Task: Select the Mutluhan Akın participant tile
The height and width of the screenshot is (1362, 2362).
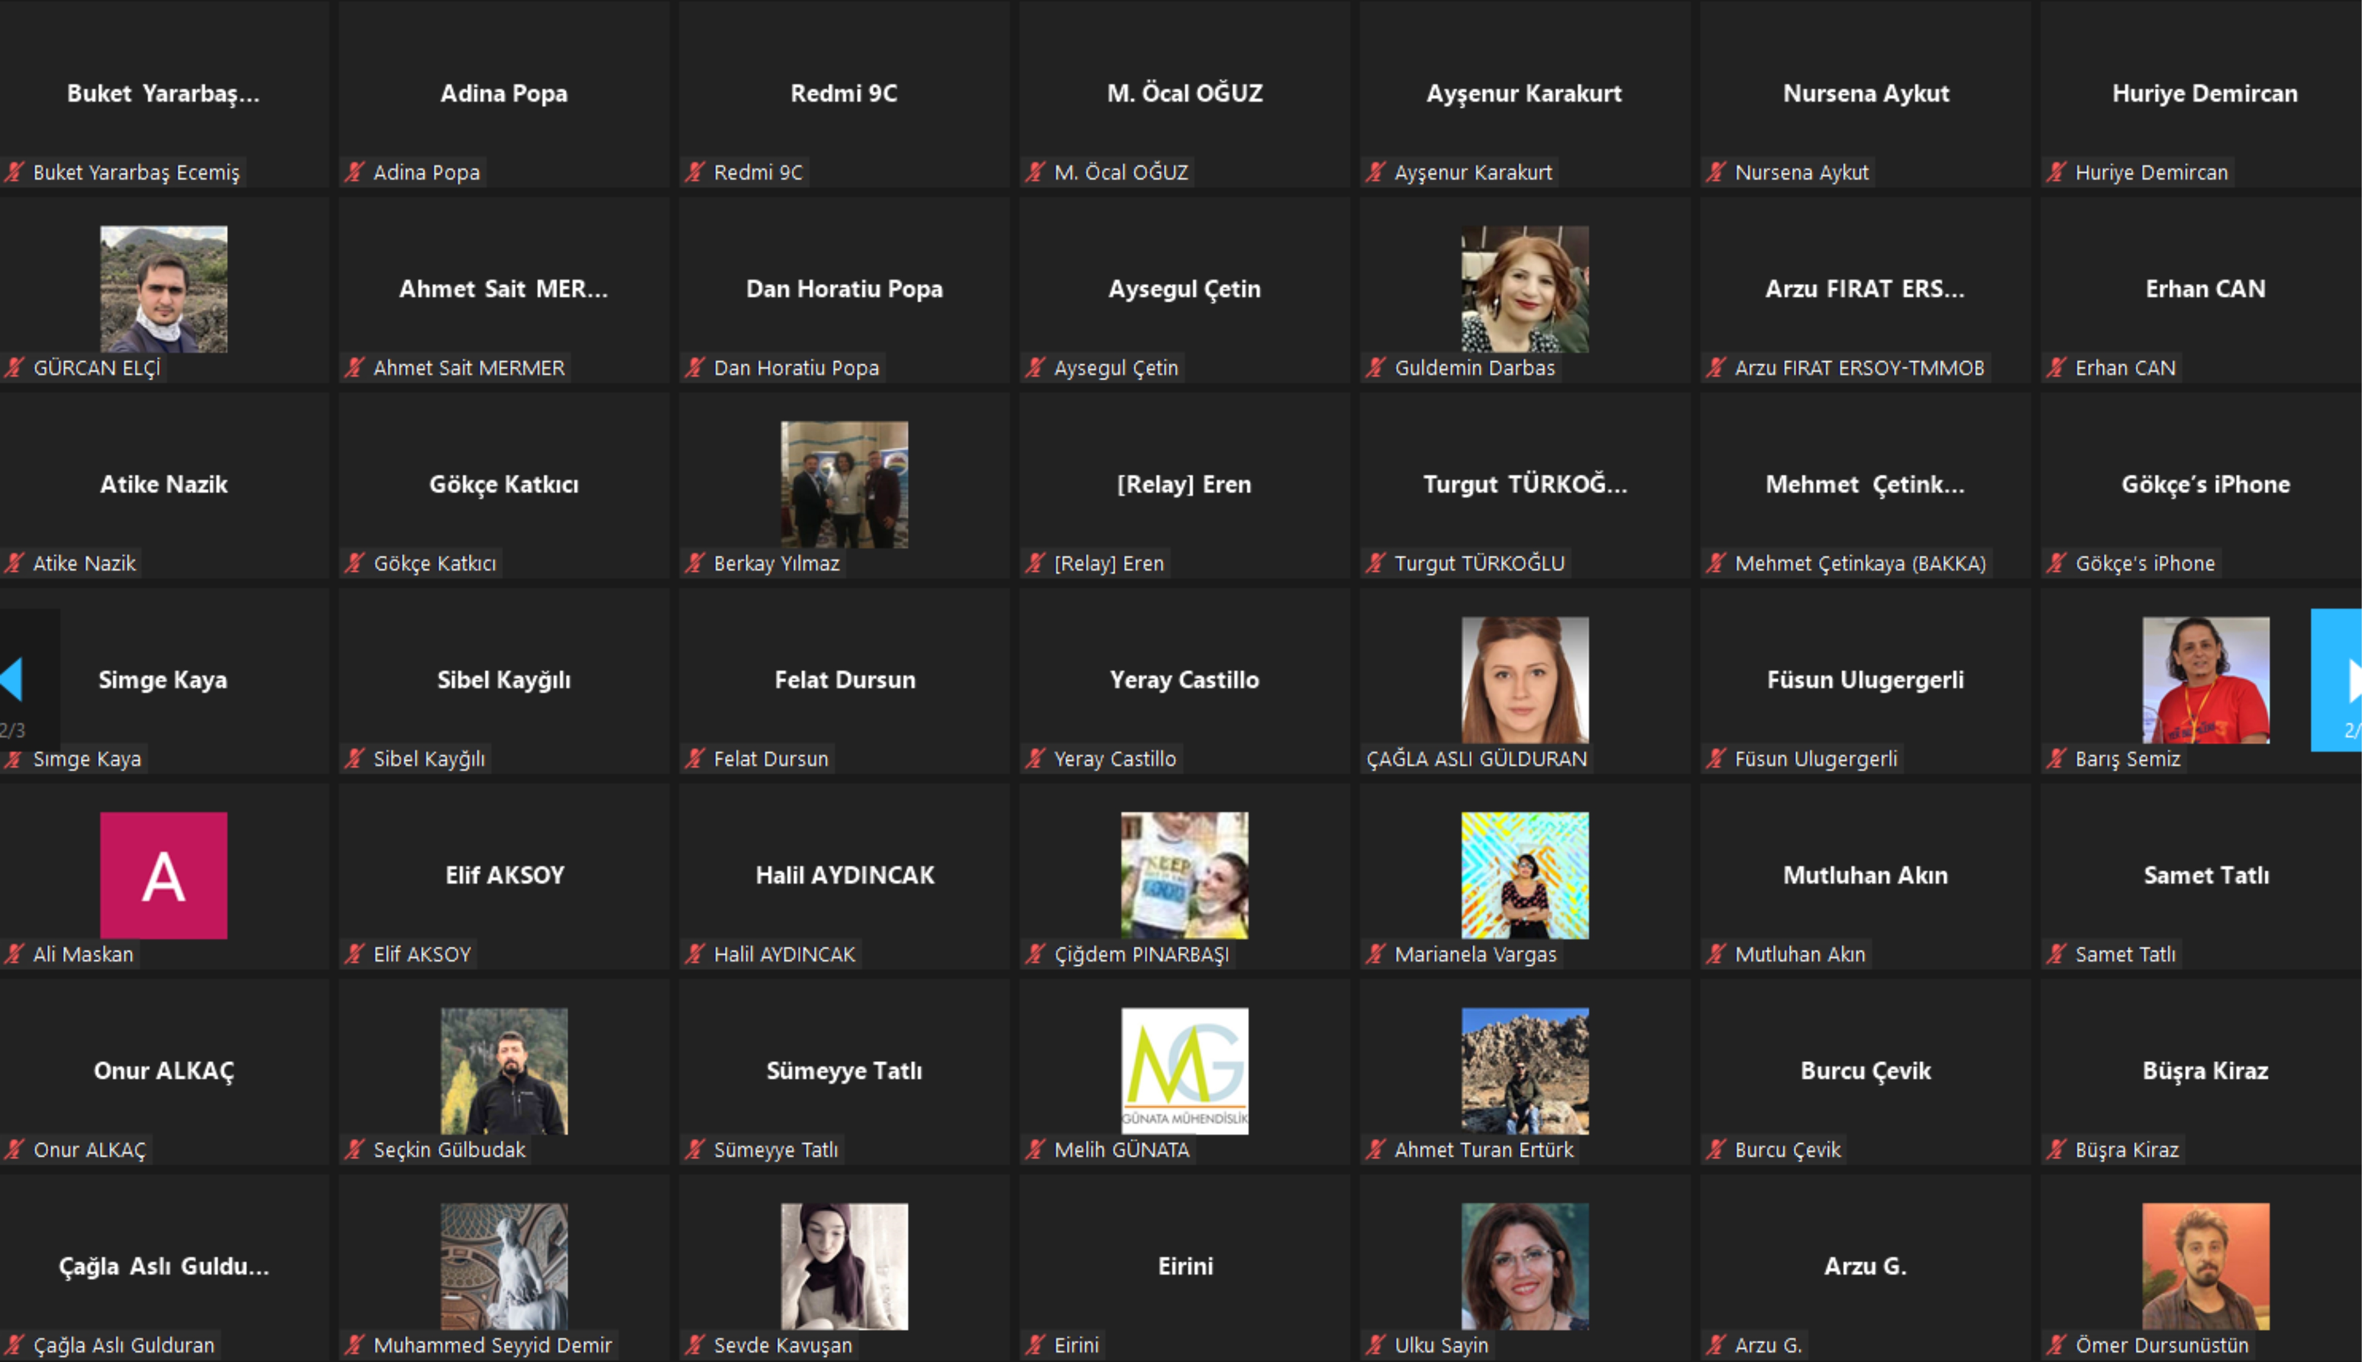Action: (x=1865, y=876)
